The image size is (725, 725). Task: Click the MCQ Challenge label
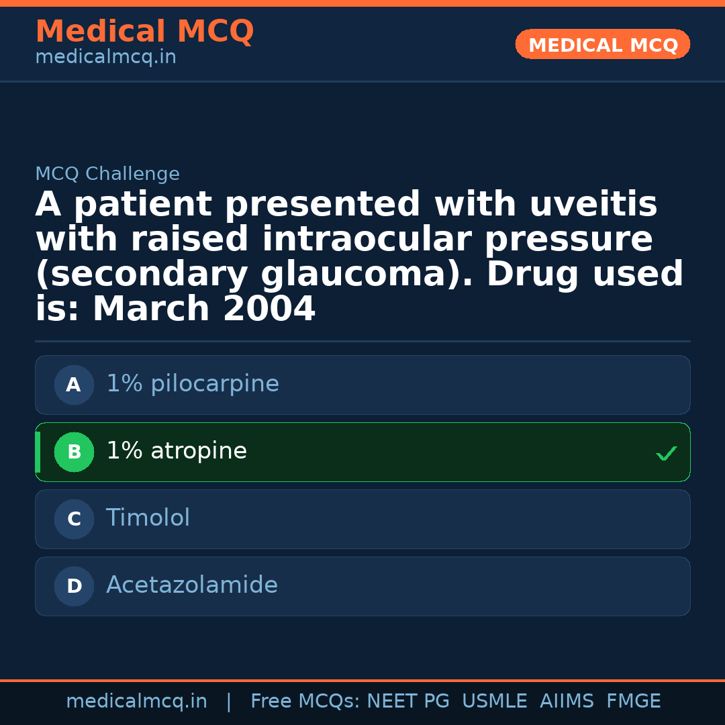(x=107, y=175)
